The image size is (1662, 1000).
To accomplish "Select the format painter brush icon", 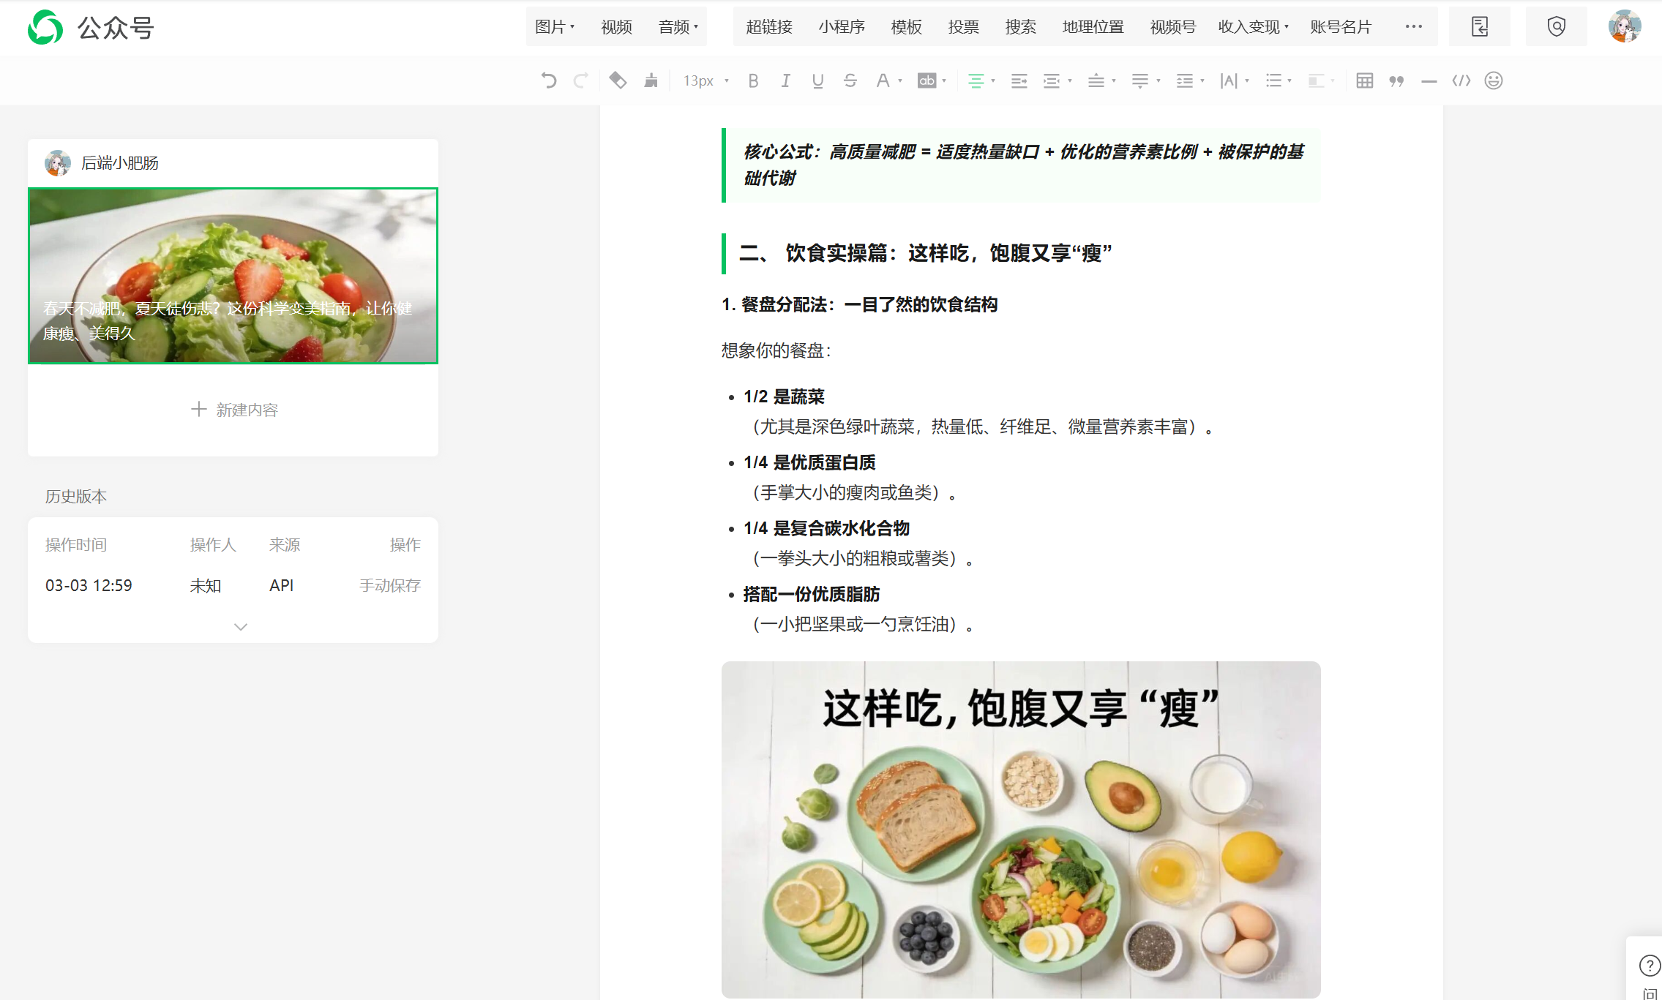I will 651,80.
